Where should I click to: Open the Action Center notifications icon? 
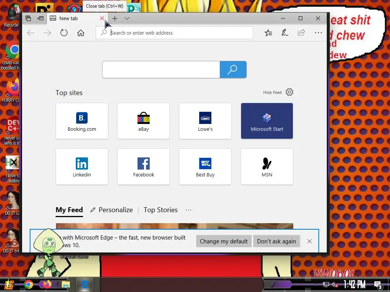coord(378,285)
